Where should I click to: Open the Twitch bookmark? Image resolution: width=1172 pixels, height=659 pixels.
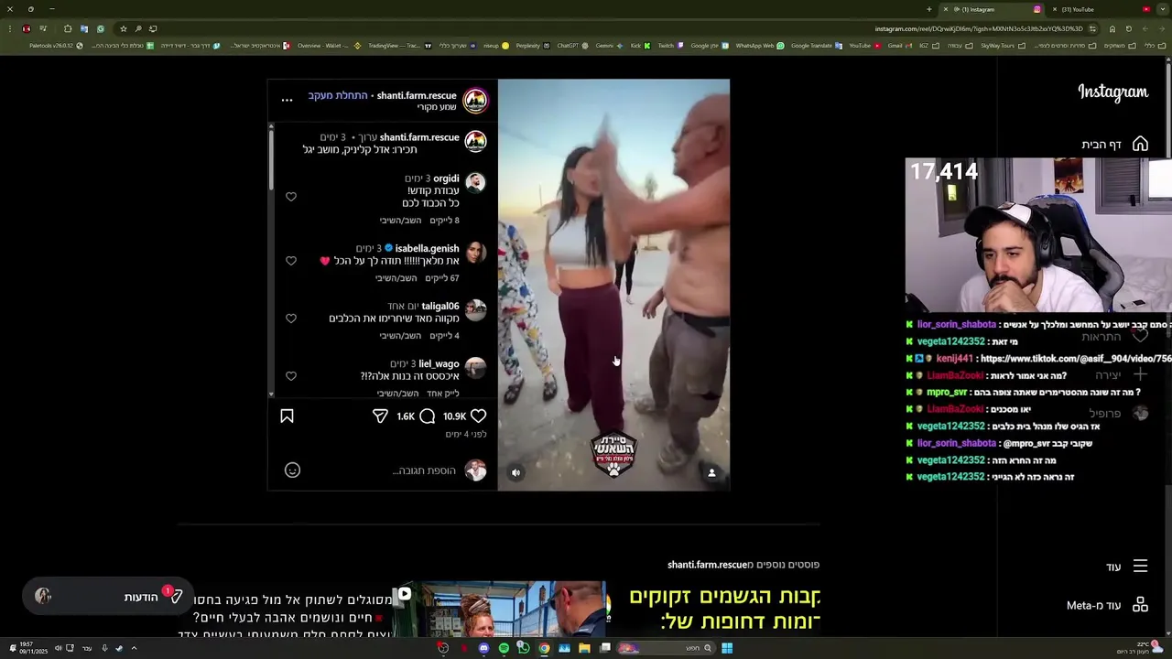(x=669, y=45)
